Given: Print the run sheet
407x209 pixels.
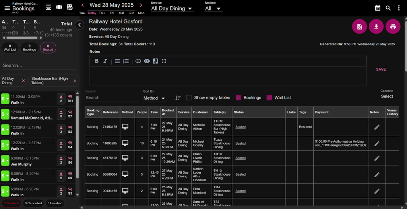Looking at the screenshot, I should (393, 27).
